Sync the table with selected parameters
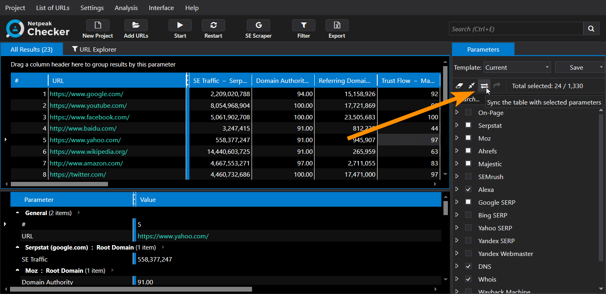 [x=484, y=86]
